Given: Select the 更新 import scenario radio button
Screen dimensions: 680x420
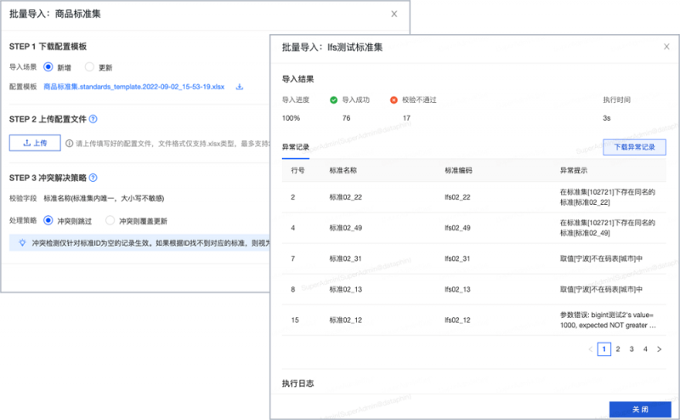Looking at the screenshot, I should (89, 67).
